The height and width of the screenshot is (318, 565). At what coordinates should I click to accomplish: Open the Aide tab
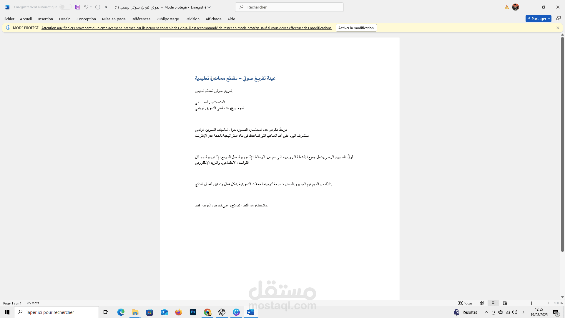tap(231, 19)
